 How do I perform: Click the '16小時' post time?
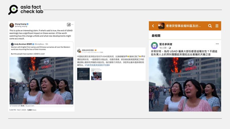(163, 48)
